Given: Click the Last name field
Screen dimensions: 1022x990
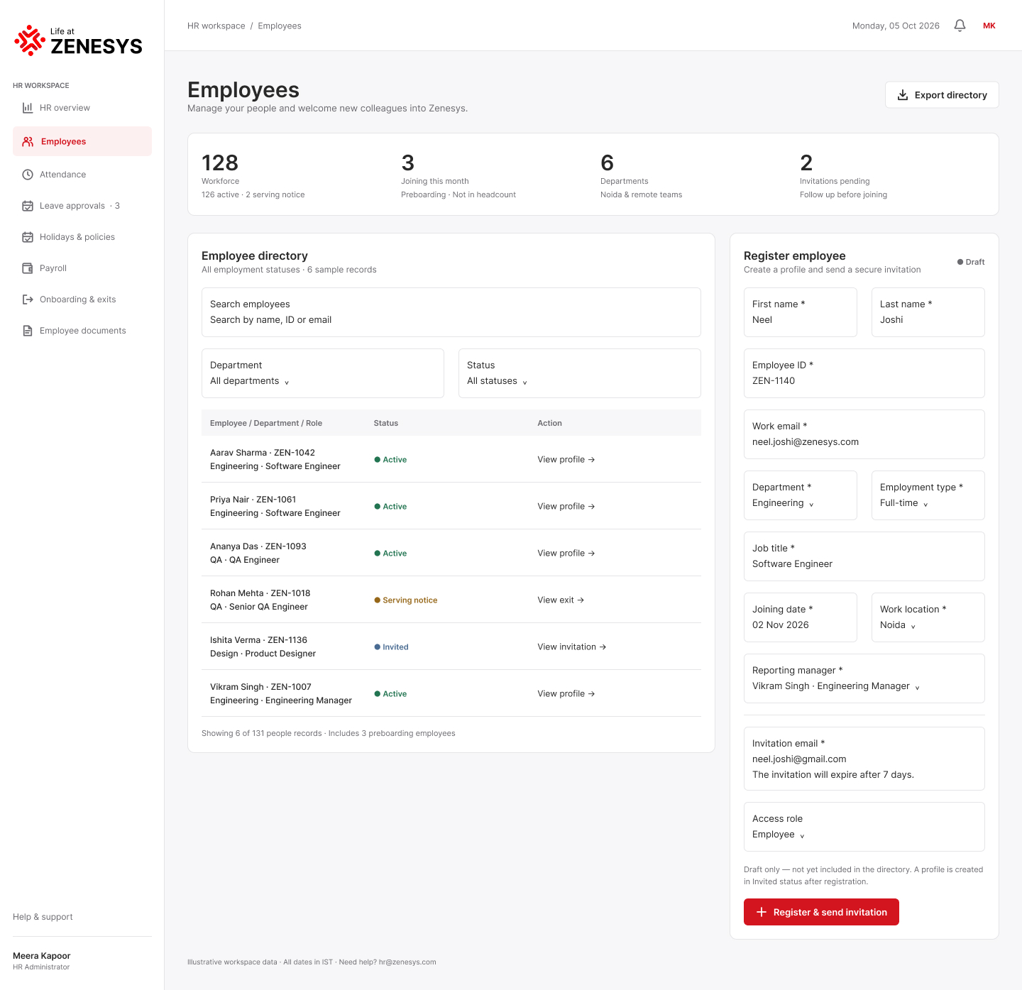Looking at the screenshot, I should tap(928, 312).
